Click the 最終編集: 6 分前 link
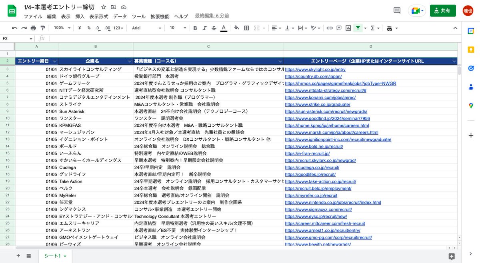 212,16
